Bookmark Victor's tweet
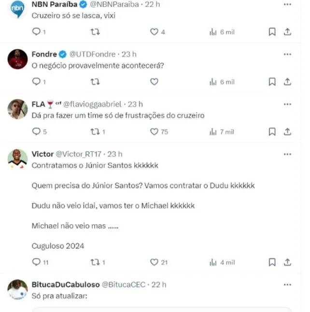 [x=272, y=262]
